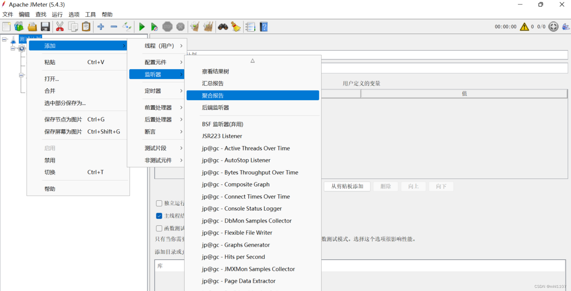Screen dimensions: 571x291
Task: Click the Clear broom icon
Action: [x=195, y=27]
